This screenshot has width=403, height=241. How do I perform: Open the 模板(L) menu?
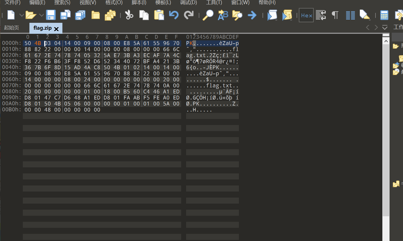coord(163,2)
